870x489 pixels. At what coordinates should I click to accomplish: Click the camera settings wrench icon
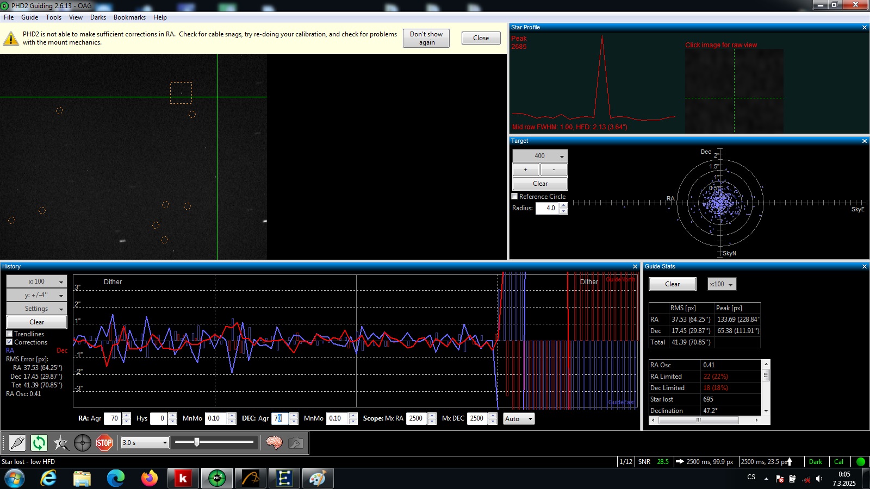point(296,443)
